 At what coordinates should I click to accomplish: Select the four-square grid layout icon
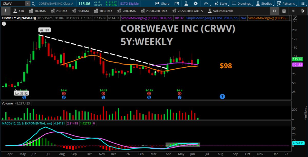pyautogui.click(x=284, y=11)
